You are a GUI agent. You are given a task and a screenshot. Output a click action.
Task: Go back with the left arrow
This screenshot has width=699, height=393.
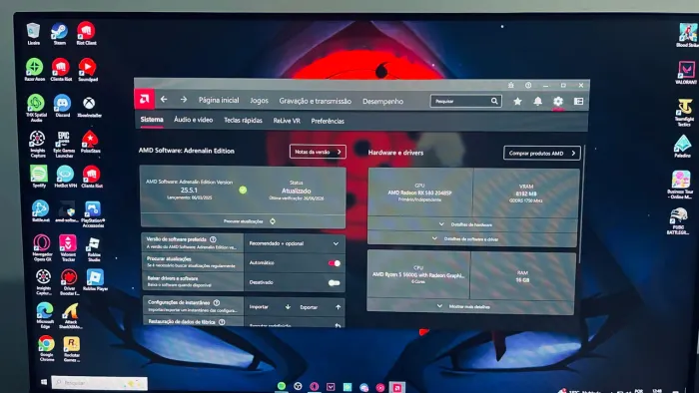(x=164, y=100)
